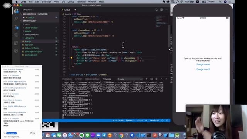This screenshot has width=247, height=139.
Task: Switch to the DEBUG CONSOLE tab
Action: point(92,79)
